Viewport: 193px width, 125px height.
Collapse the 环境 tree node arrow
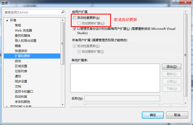coord(7,20)
